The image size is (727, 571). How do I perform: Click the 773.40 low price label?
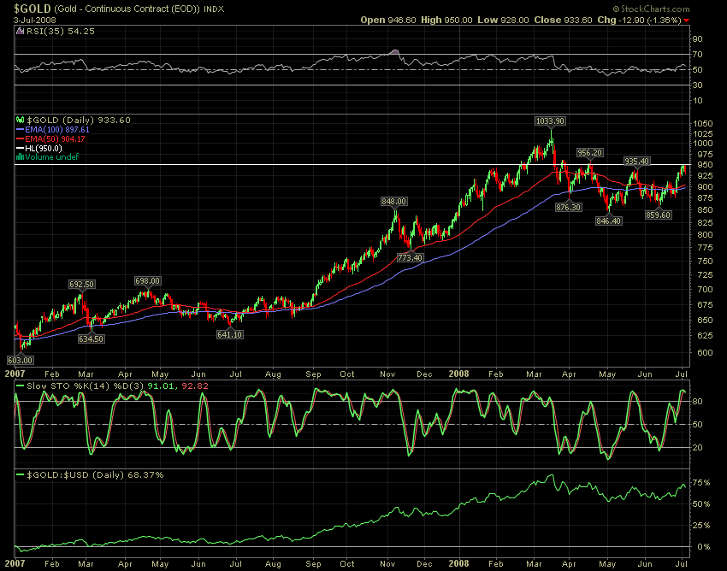pyautogui.click(x=411, y=257)
